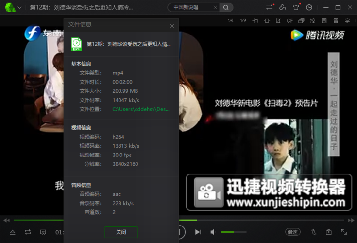Open the 控 control settings
The height and width of the screenshot is (243, 357).
[x=313, y=21]
